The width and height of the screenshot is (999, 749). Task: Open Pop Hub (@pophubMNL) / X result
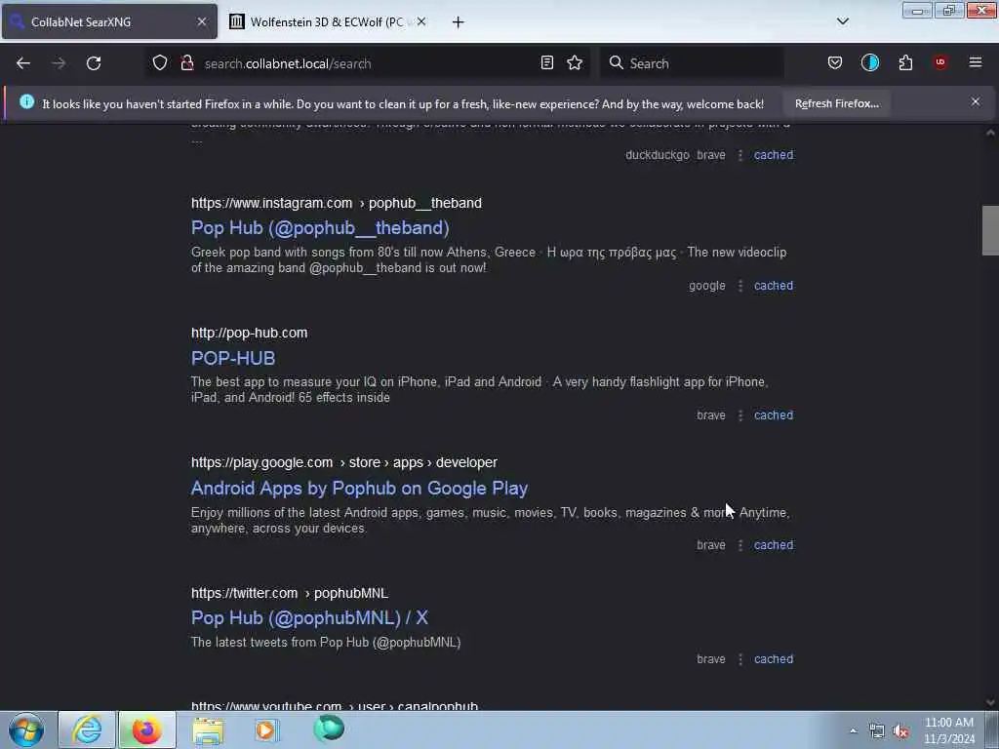click(309, 617)
